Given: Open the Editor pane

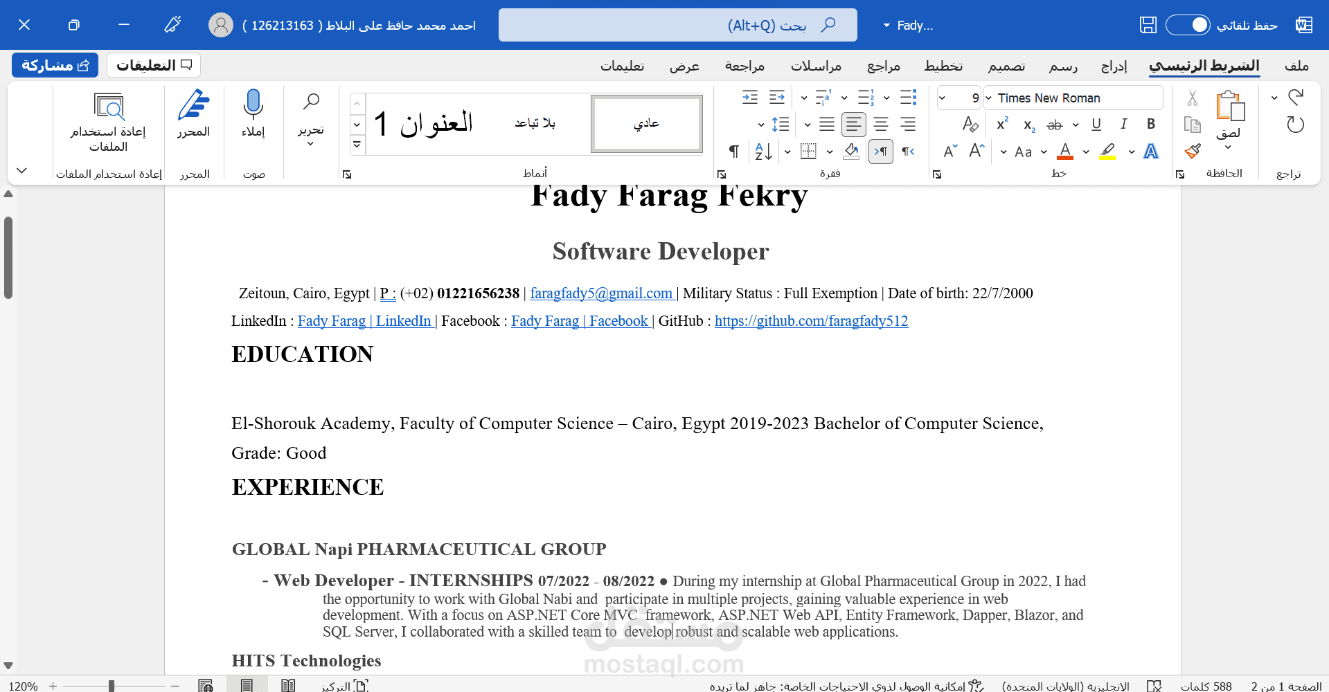Looking at the screenshot, I should tap(193, 113).
